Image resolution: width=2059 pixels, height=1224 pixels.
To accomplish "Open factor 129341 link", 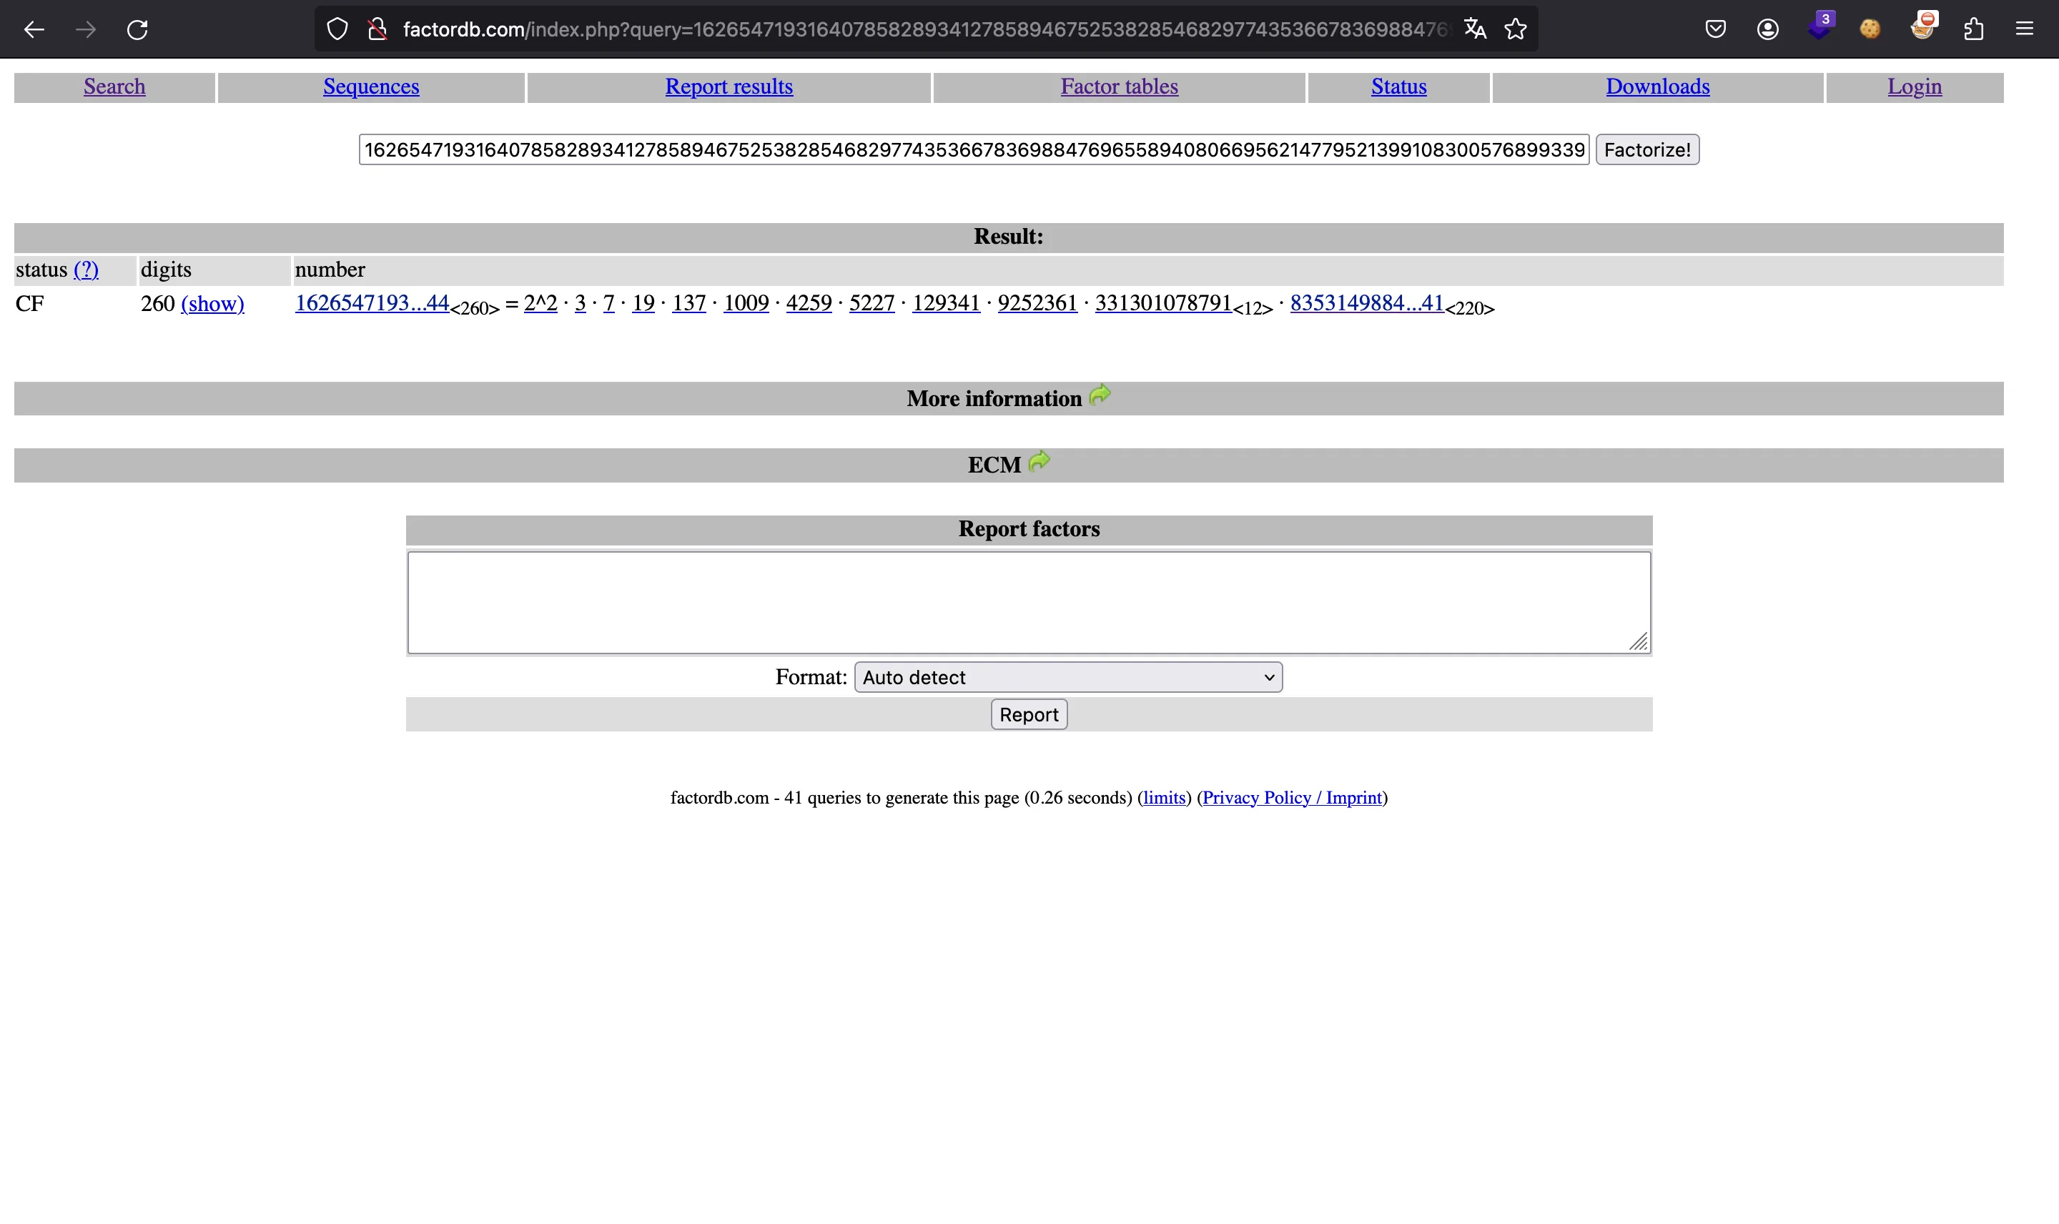I will (x=946, y=302).
